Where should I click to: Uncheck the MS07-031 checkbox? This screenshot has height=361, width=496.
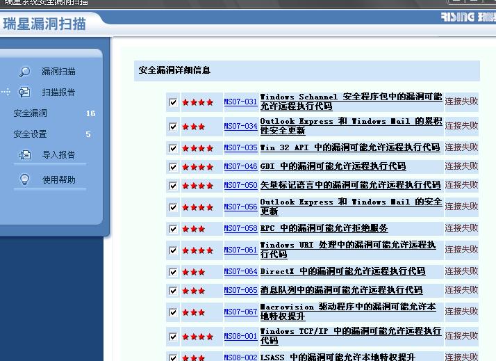pyautogui.click(x=173, y=102)
